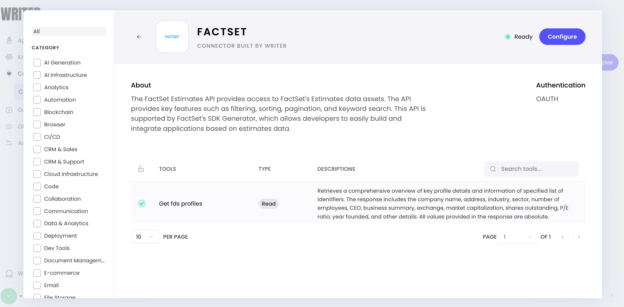Go to the next page arrow

point(579,237)
